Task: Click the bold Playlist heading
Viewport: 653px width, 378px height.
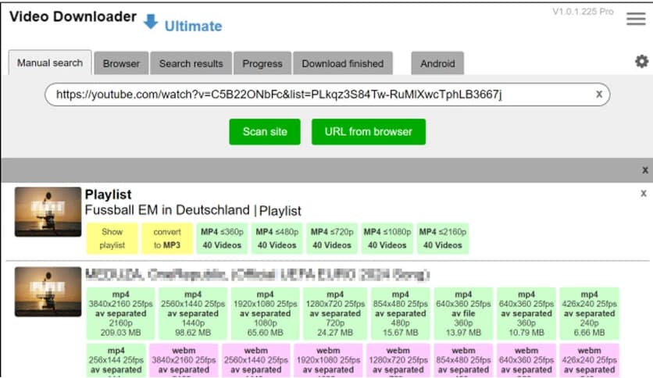Action: tap(108, 194)
